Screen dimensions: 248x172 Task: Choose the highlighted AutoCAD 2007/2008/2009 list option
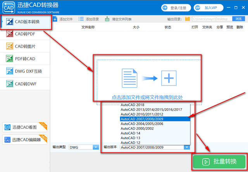coord(155,119)
